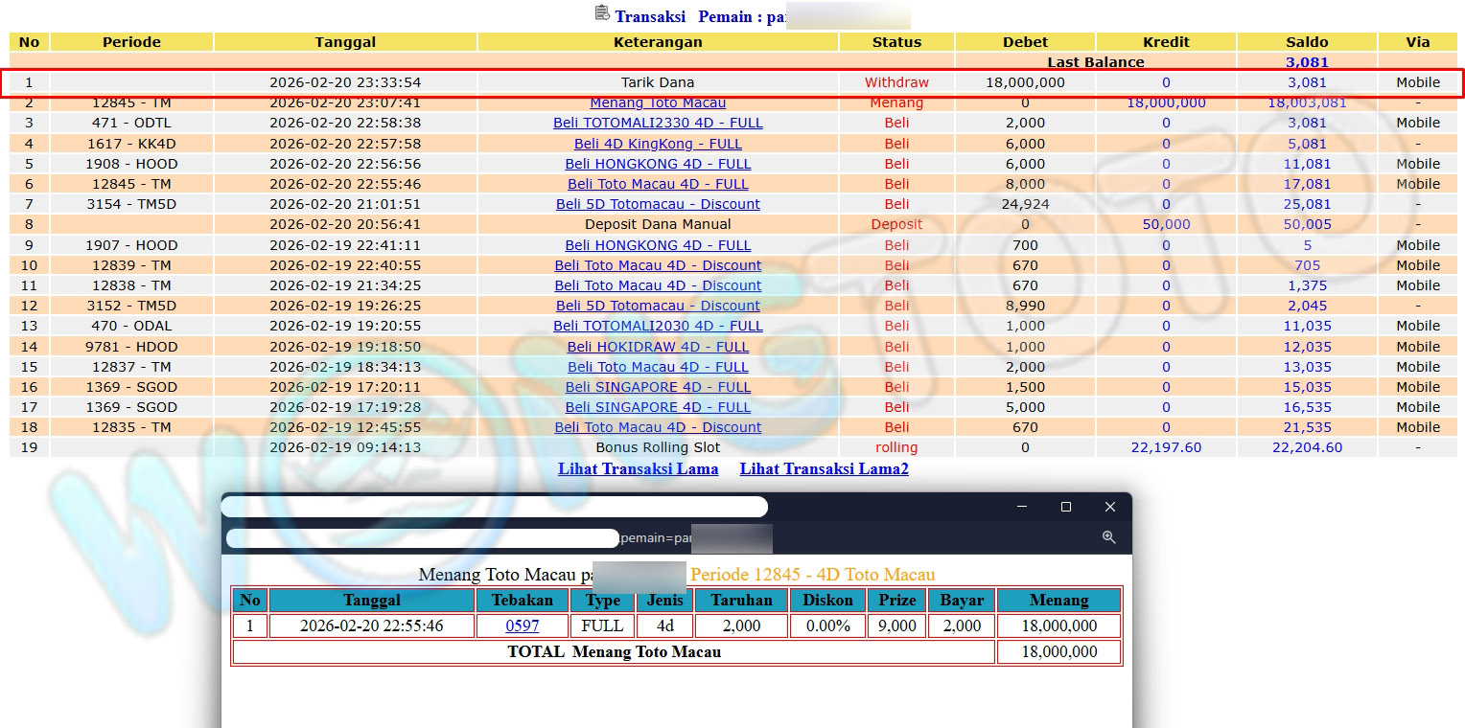Click the Keterangan column header
The height and width of the screenshot is (728, 1465).
(658, 42)
